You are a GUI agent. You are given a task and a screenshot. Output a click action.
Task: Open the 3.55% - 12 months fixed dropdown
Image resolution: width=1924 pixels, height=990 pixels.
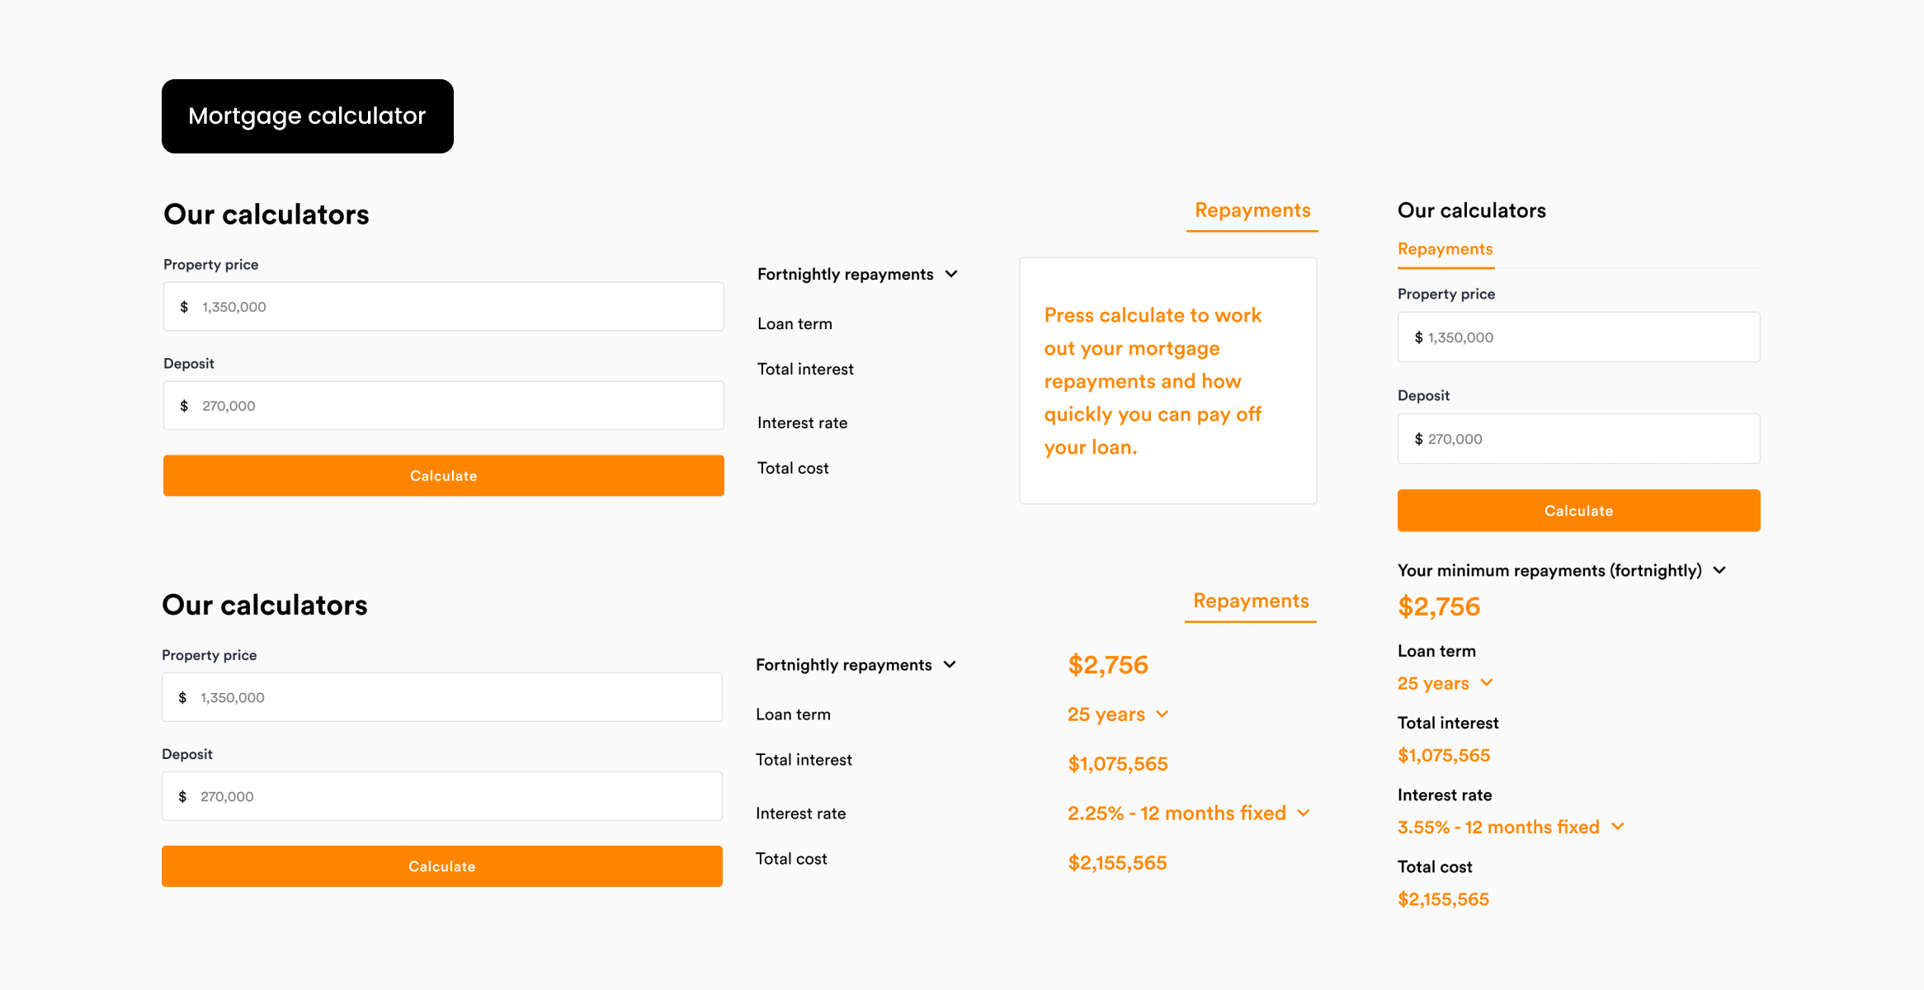(x=1618, y=827)
